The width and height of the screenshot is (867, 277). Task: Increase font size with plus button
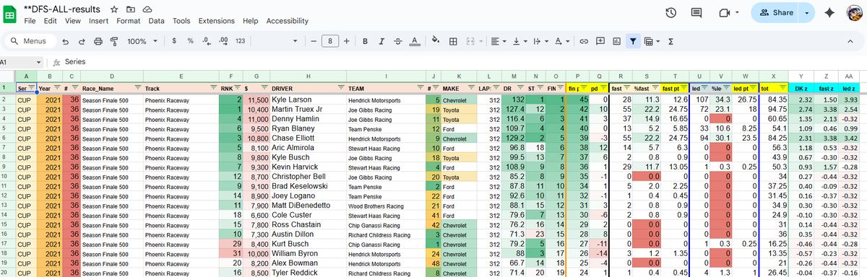point(347,41)
